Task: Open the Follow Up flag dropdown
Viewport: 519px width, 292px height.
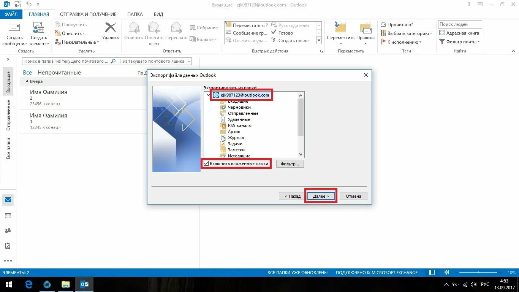Action: point(401,42)
